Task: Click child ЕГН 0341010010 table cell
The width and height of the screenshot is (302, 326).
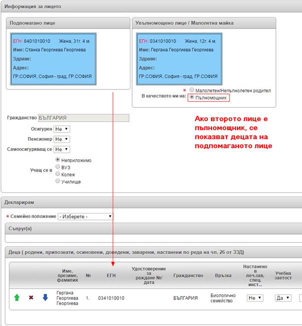Action: click(111, 298)
